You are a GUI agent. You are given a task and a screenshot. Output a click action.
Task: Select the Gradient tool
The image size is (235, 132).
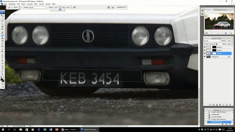[x=2, y=47]
